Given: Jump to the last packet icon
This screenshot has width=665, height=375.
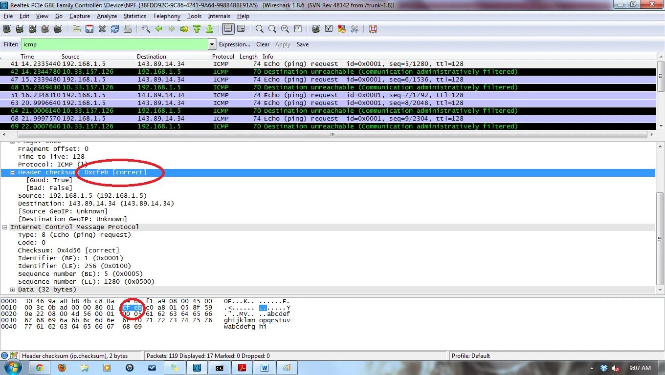Looking at the screenshot, I should click(210, 29).
